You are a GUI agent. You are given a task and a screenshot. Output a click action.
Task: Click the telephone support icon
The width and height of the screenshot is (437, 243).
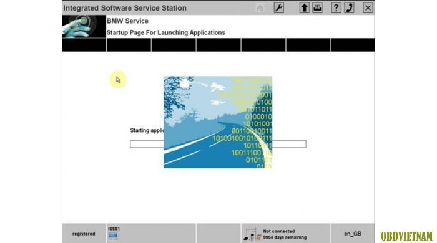(349, 7)
